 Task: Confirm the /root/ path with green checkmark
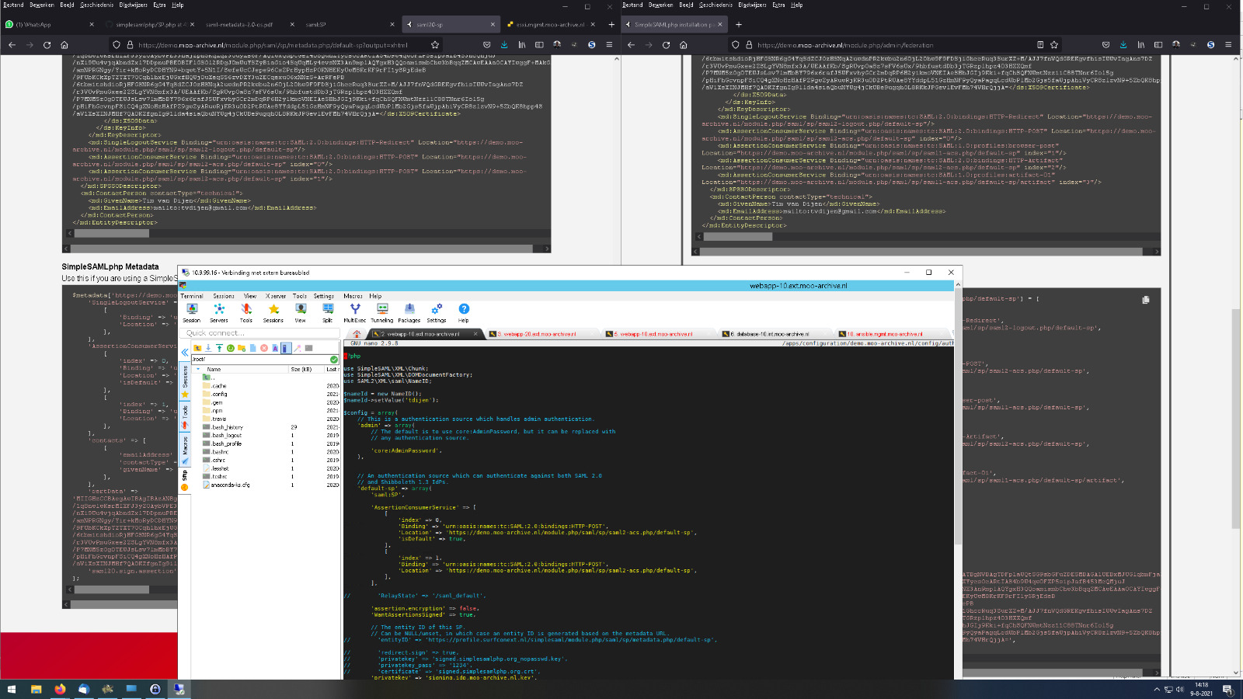[334, 359]
